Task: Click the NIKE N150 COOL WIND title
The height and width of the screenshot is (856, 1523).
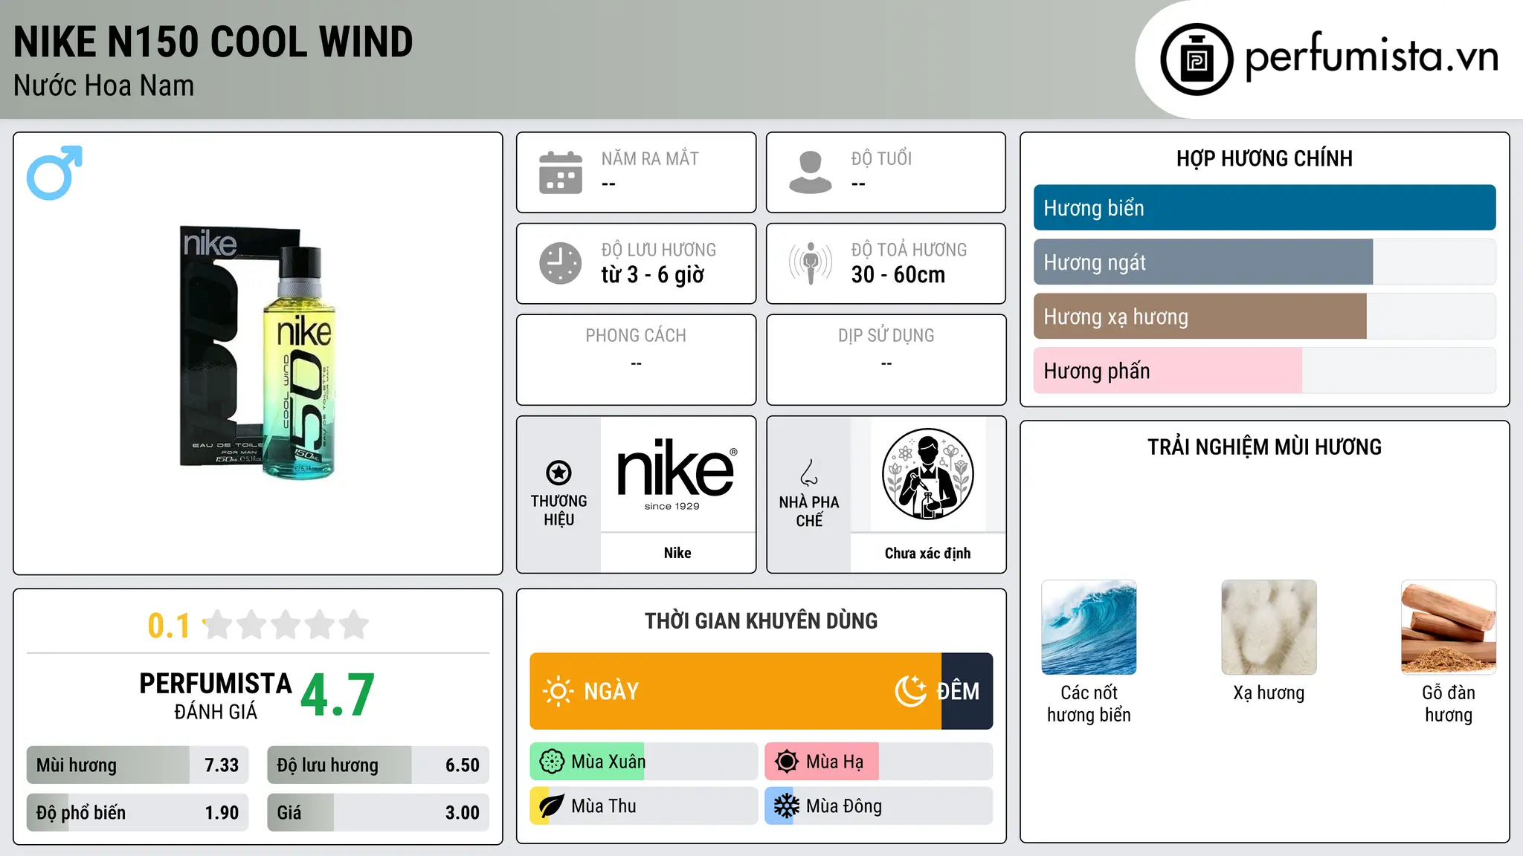Action: [x=213, y=42]
